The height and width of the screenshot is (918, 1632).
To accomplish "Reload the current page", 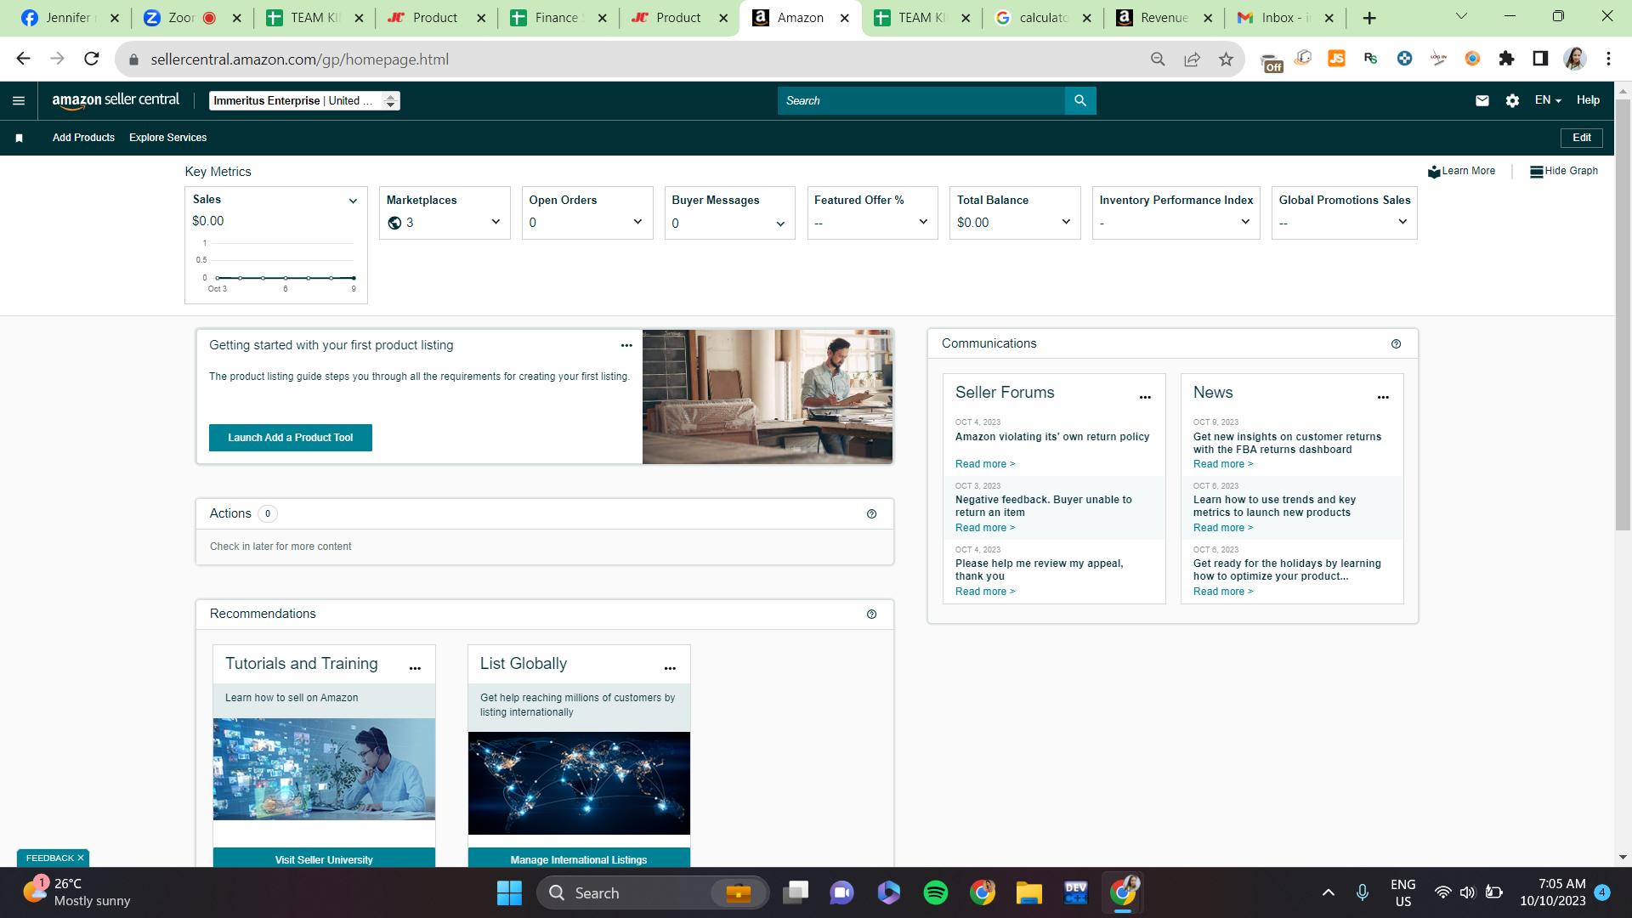I will [x=92, y=59].
